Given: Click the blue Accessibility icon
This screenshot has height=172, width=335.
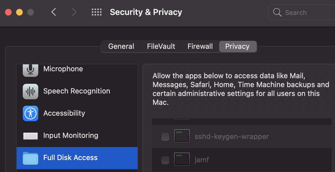Looking at the screenshot, I should [31, 113].
